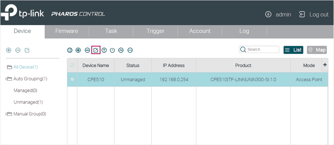Screen dimensions: 334x145
Task: Click the discover devices icon in toolbar
Action: coord(70,51)
